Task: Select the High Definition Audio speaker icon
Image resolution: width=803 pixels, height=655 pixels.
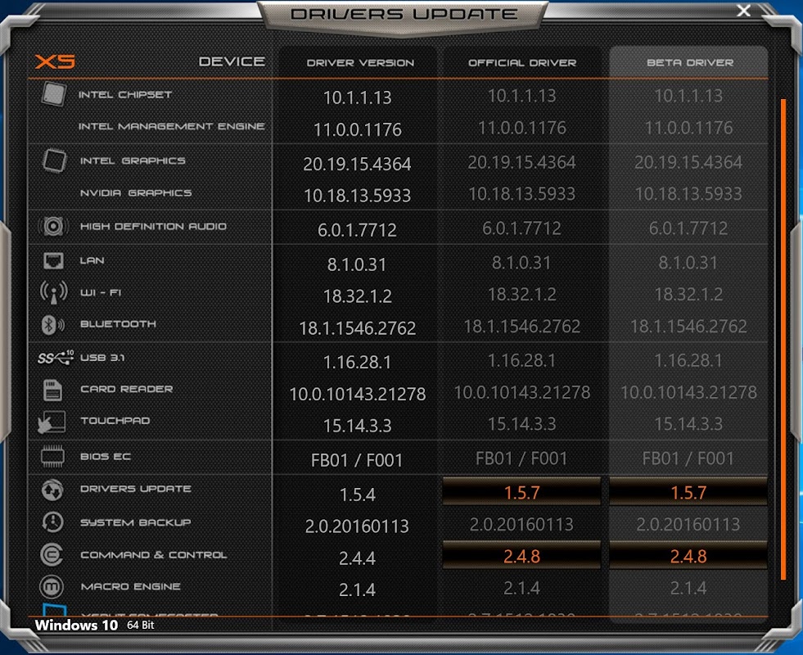Action: pyautogui.click(x=53, y=226)
